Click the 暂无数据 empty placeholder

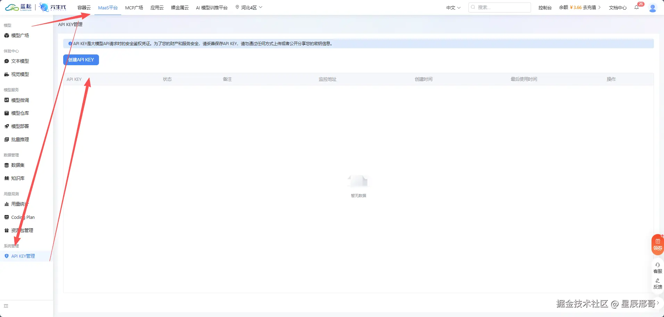coord(358,187)
